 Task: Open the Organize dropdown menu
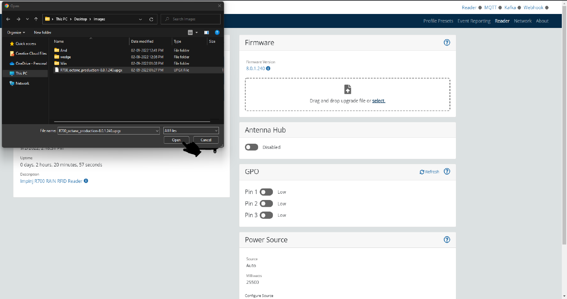16,32
